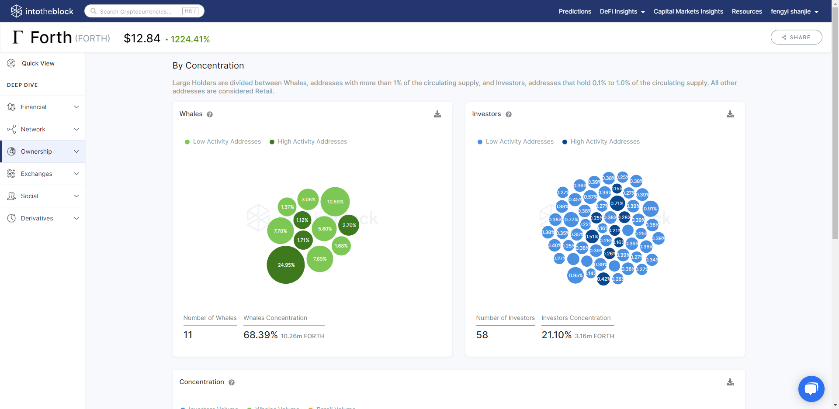Toggle Whales Low Activity Addresses legend

click(x=223, y=142)
